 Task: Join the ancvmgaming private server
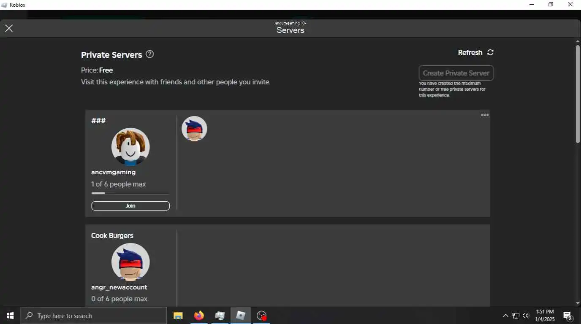click(x=130, y=206)
